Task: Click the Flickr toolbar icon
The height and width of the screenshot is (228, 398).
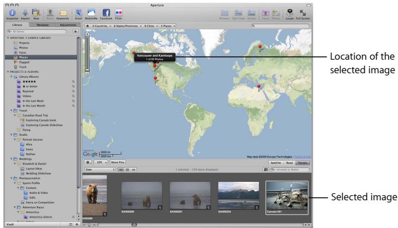Action: [x=119, y=12]
